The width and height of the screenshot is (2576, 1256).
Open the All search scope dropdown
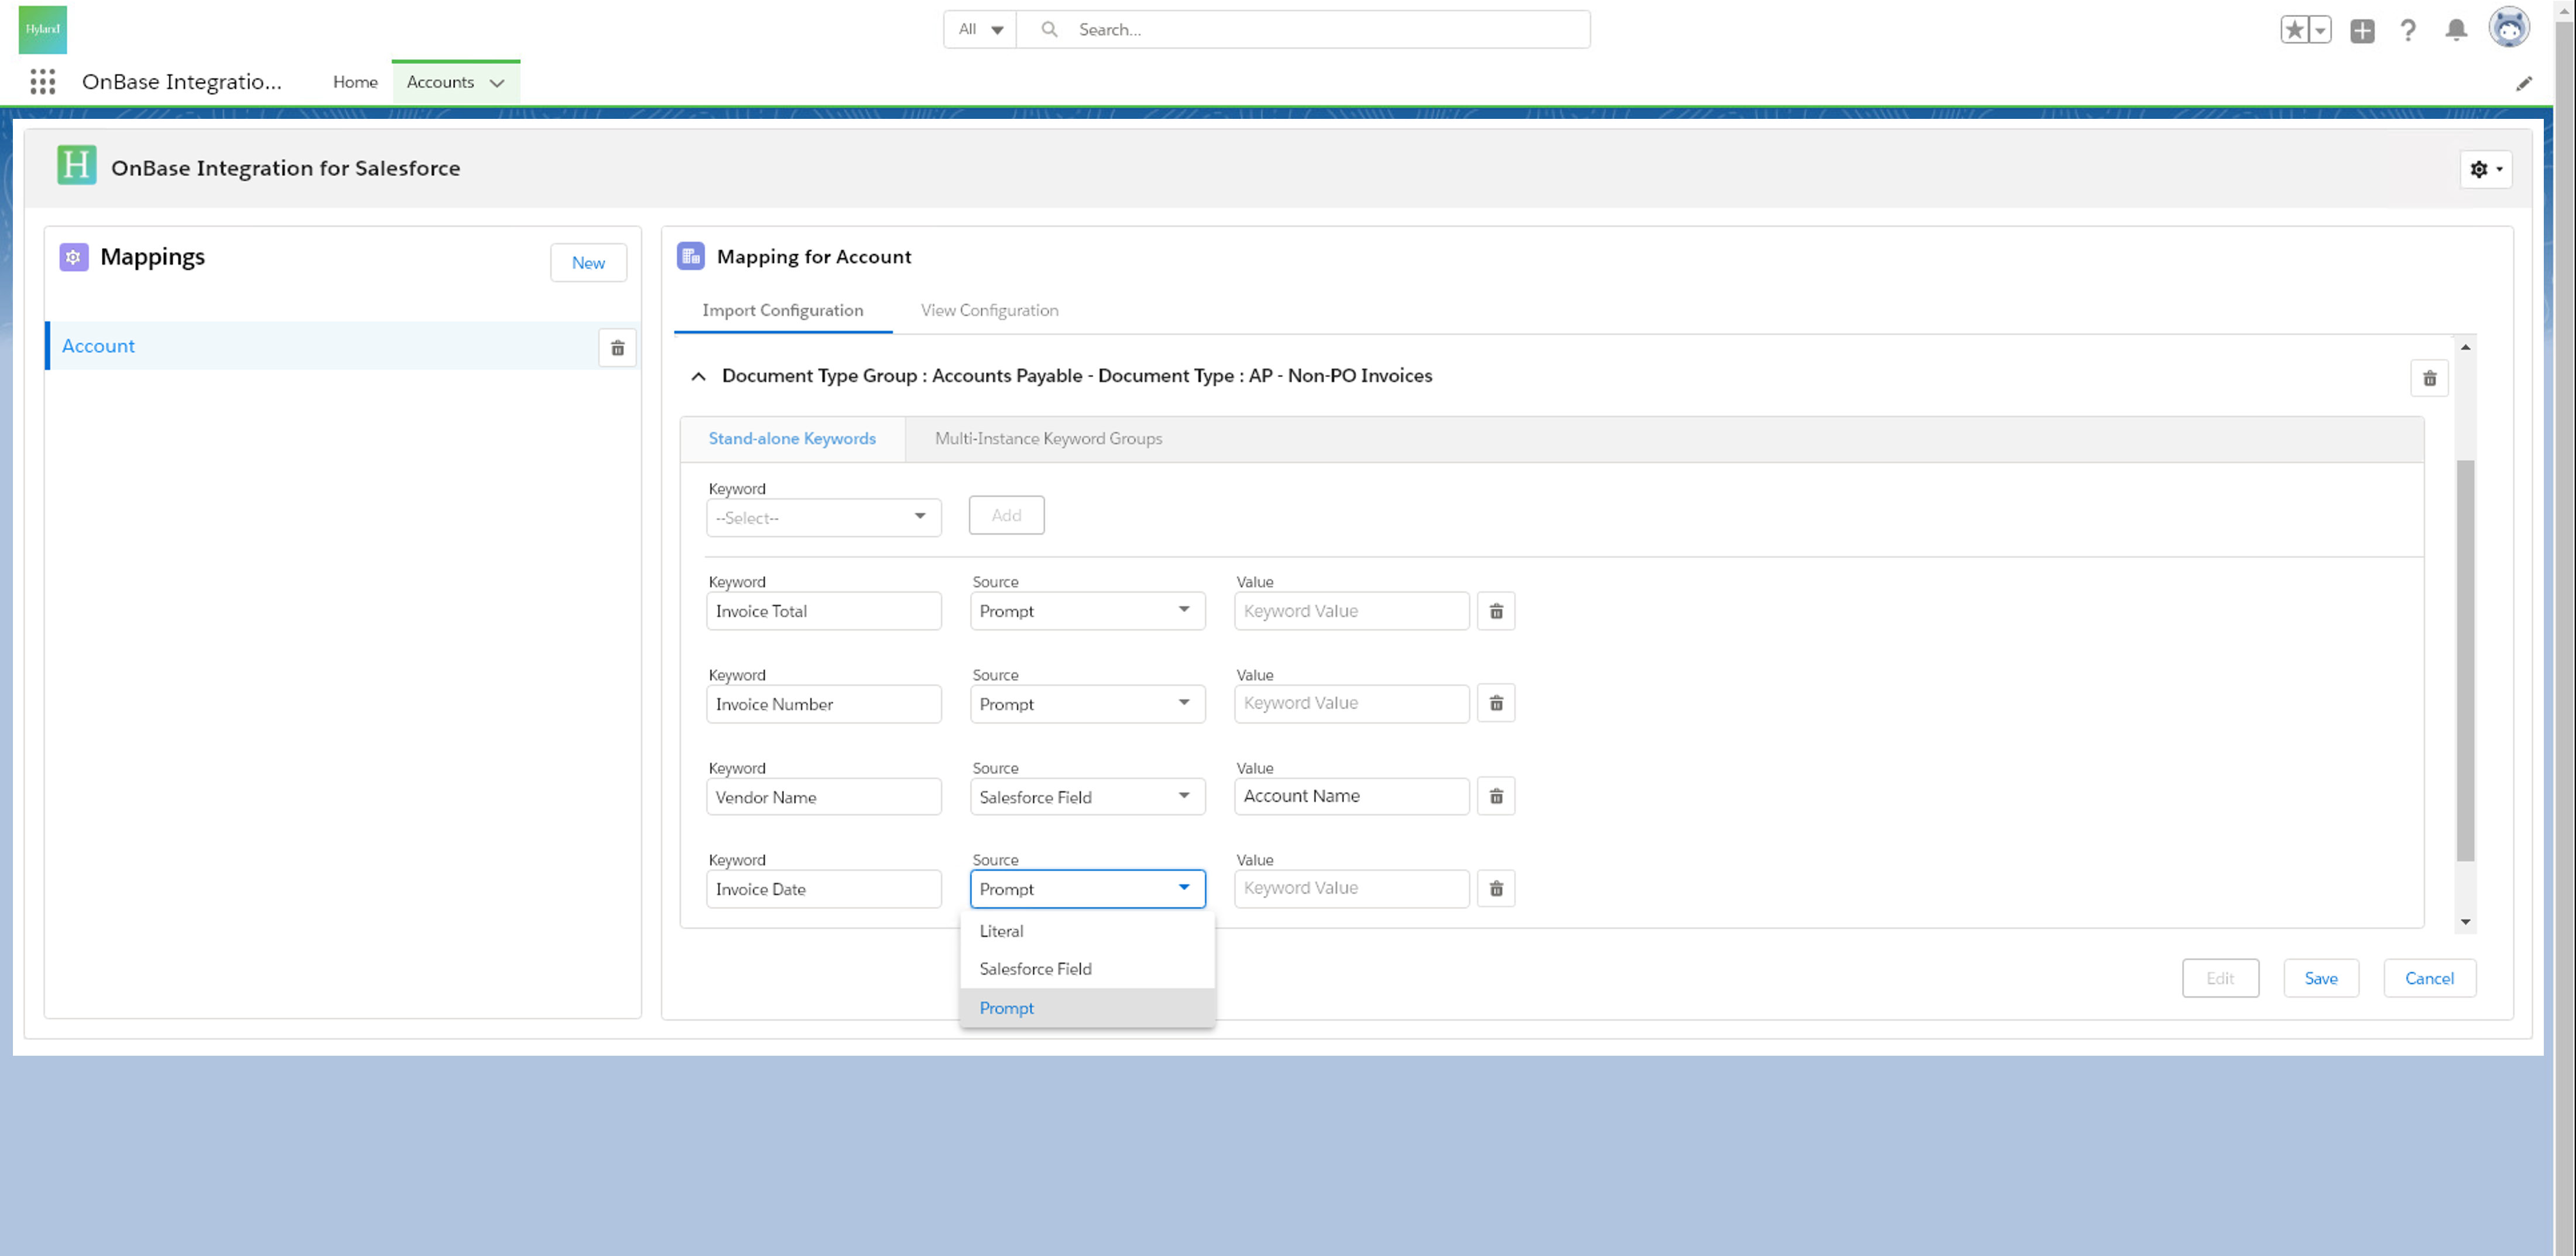(980, 29)
